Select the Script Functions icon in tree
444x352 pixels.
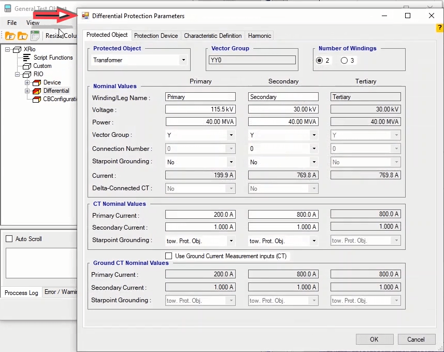point(26,58)
